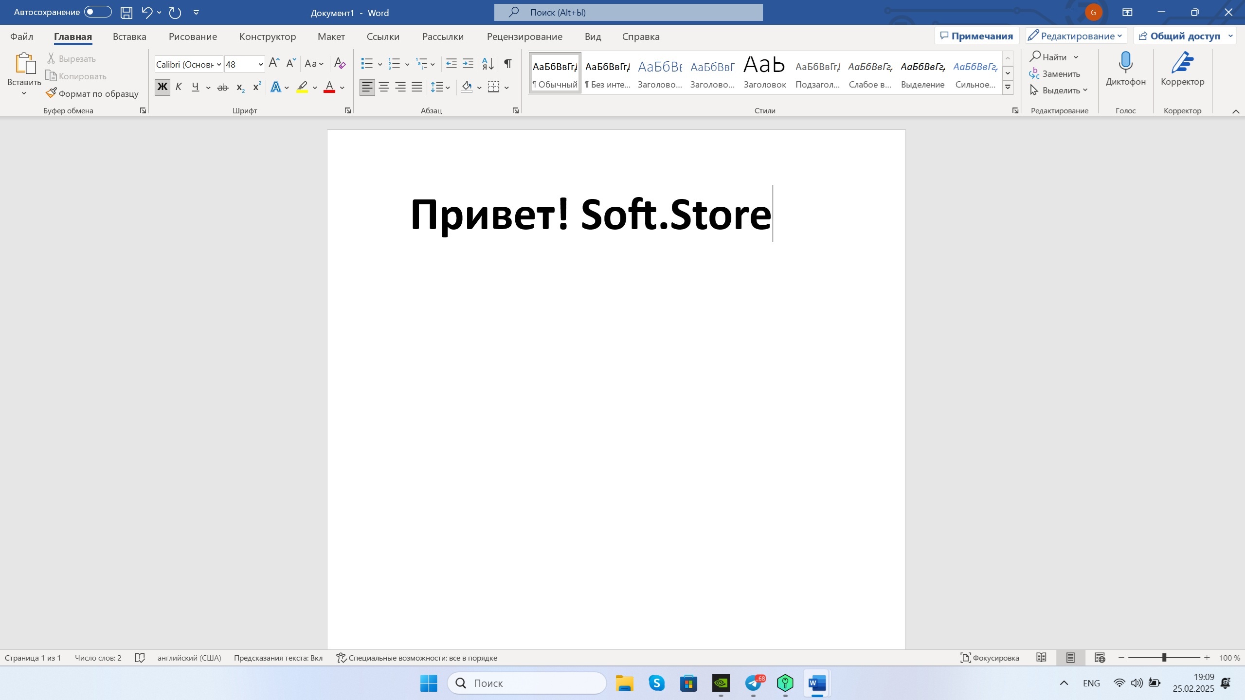Toggle the AutoSave (Автосохранение) switch

[x=98, y=12]
